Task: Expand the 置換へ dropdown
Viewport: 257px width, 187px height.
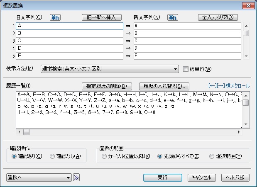Action: point(69,177)
